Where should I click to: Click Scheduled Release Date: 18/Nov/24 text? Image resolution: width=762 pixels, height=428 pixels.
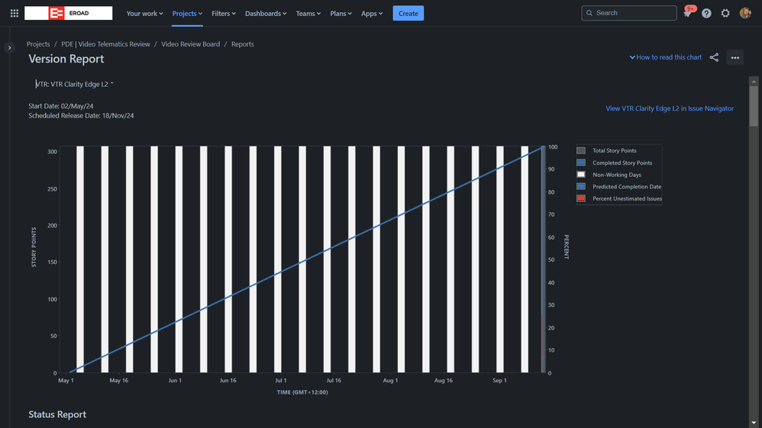[x=81, y=116]
